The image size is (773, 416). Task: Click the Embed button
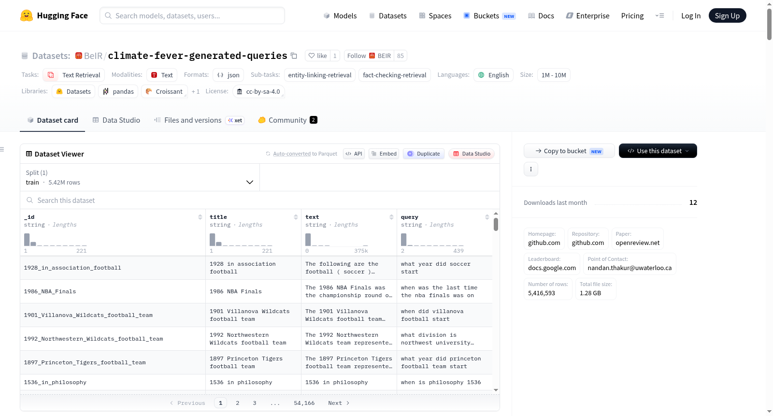coord(384,154)
